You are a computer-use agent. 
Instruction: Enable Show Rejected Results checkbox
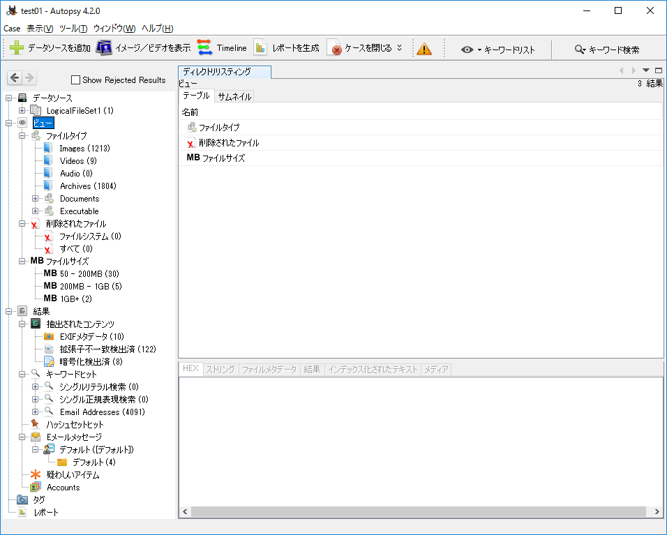pos(76,80)
